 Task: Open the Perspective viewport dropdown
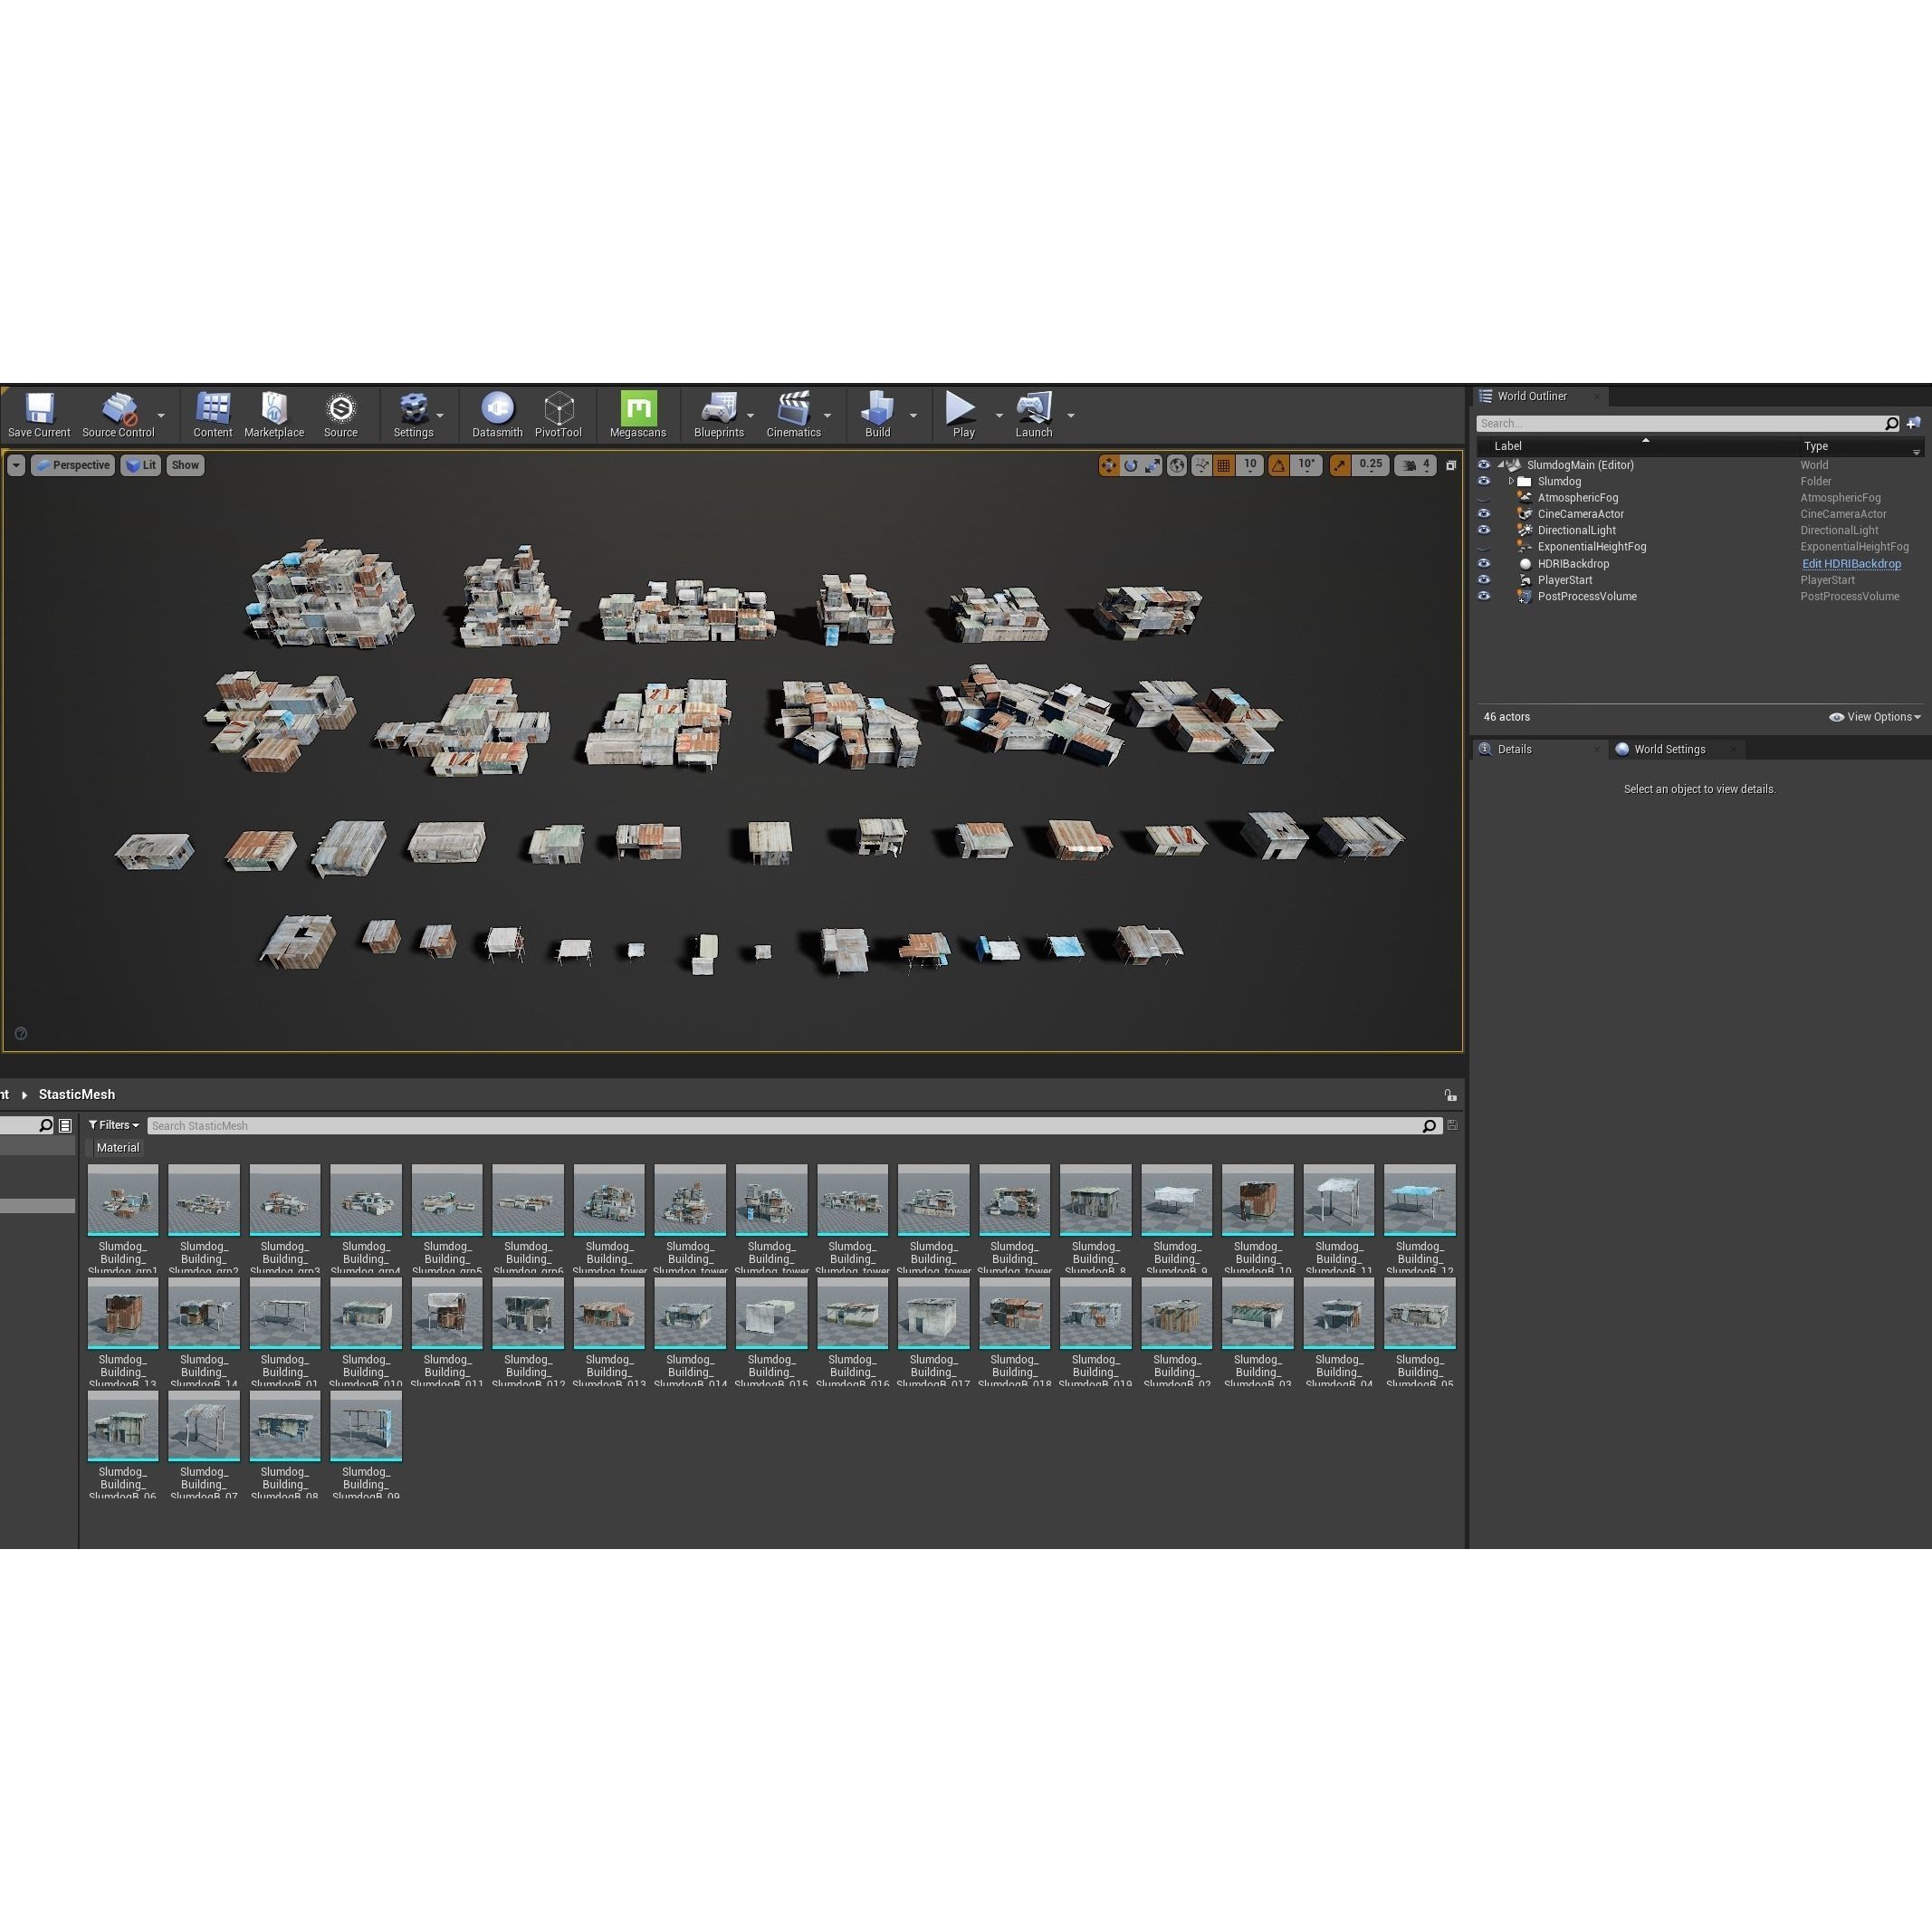pyautogui.click(x=72, y=465)
